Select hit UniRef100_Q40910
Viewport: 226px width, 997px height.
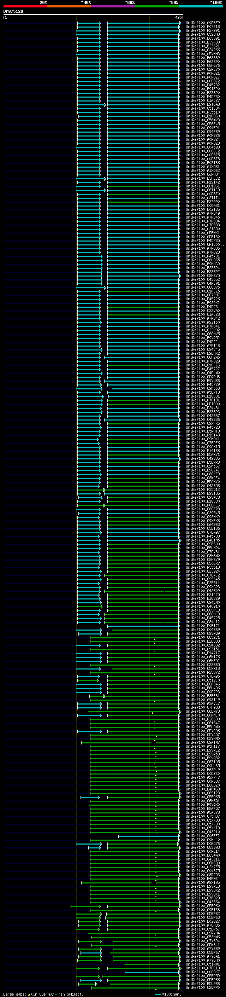203,607
